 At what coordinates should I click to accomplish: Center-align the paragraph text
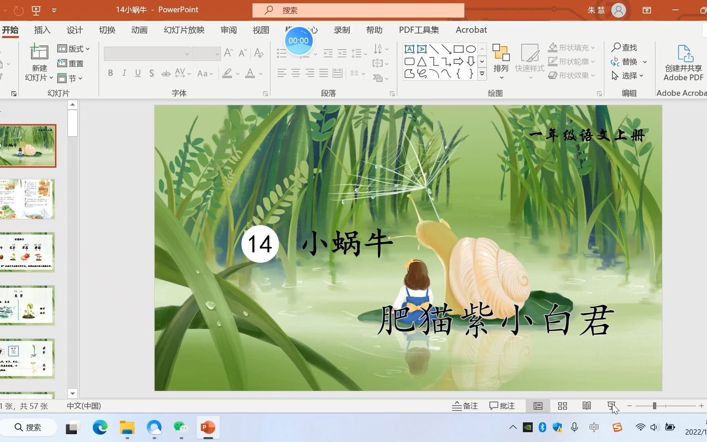[x=295, y=73]
